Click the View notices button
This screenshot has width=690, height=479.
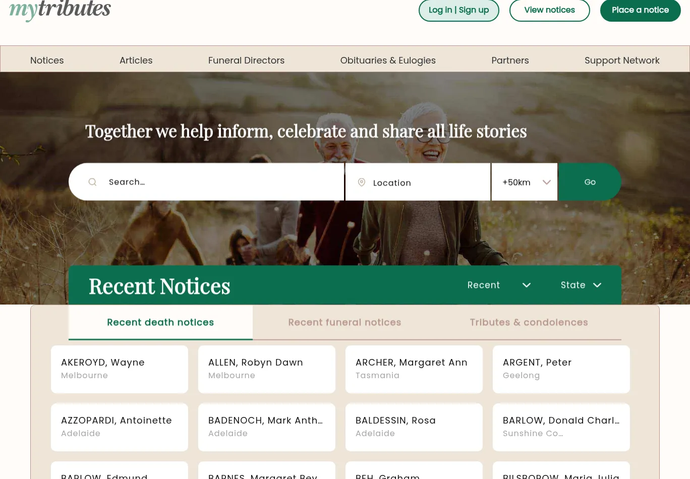tap(549, 10)
